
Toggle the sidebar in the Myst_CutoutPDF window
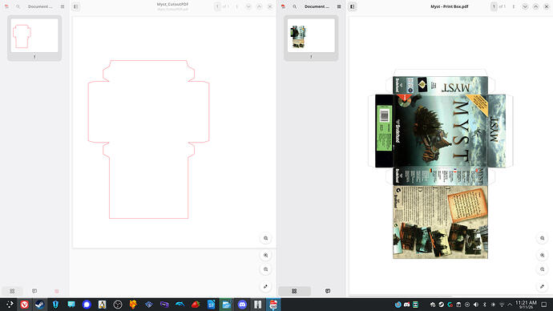76,6
